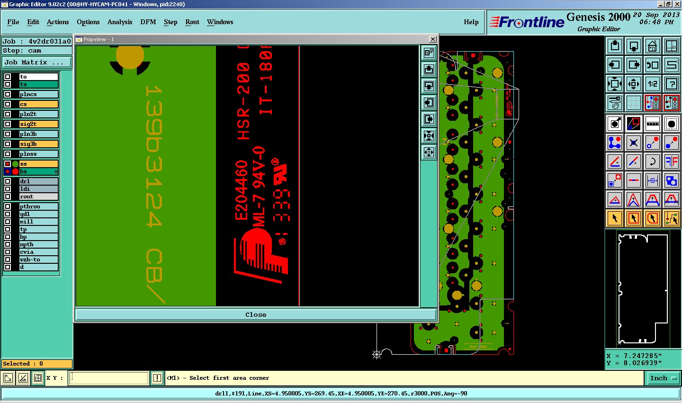Image resolution: width=682 pixels, height=403 pixels.
Task: Click Close button in Popview window
Action: click(256, 314)
